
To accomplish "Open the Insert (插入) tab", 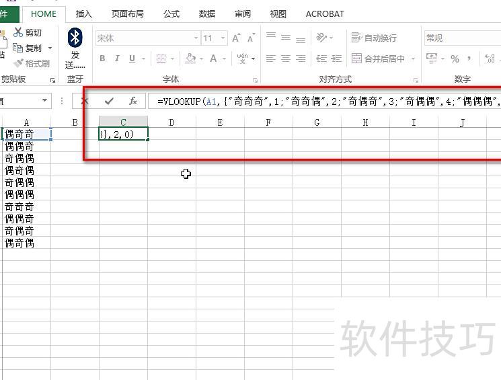I will [83, 14].
